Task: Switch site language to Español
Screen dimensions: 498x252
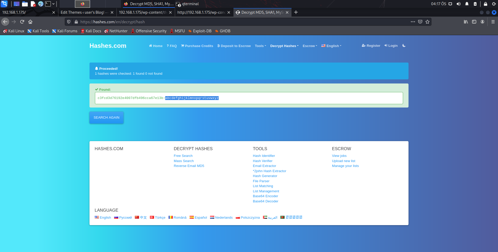Action: pos(198,218)
